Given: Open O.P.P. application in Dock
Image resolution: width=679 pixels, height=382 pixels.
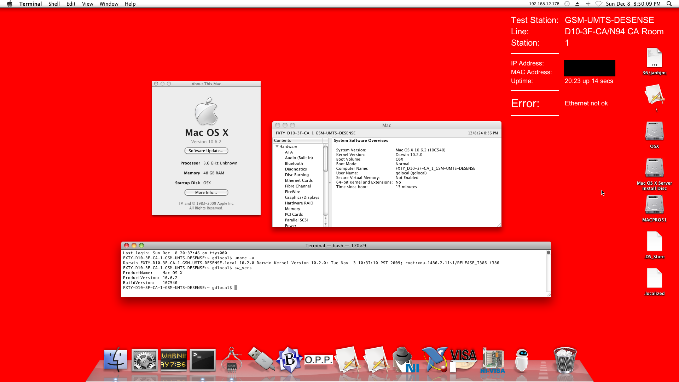Looking at the screenshot, I should click(x=319, y=360).
